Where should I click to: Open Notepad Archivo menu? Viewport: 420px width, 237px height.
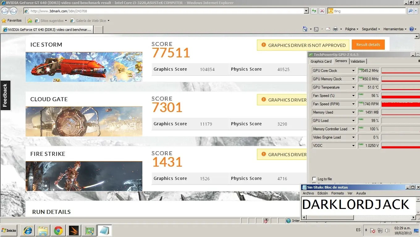coord(308,193)
